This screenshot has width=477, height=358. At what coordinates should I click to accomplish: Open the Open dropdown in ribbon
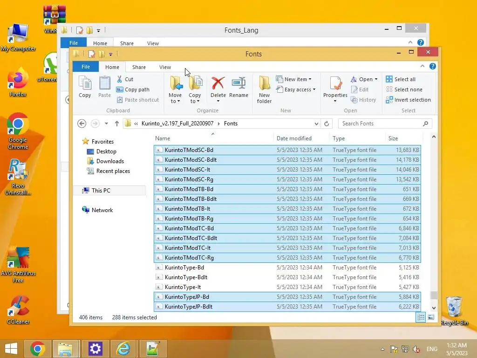(364, 79)
